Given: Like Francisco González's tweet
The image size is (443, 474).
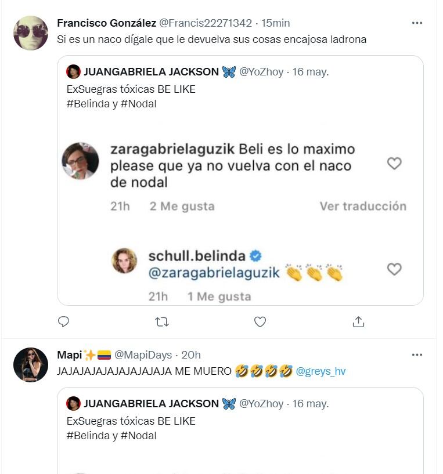Looking at the screenshot, I should 260,321.
